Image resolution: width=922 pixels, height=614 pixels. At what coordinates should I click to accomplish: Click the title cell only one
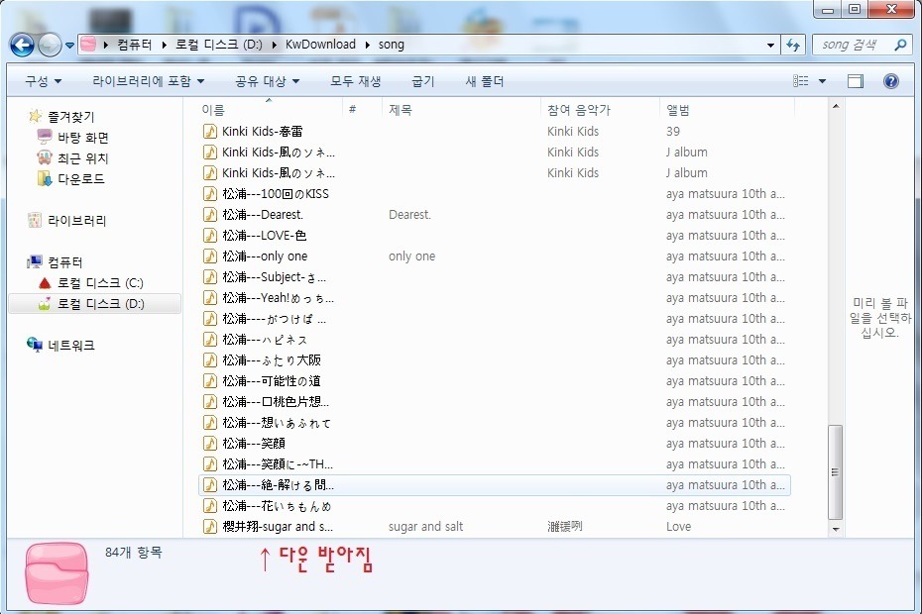(x=411, y=256)
